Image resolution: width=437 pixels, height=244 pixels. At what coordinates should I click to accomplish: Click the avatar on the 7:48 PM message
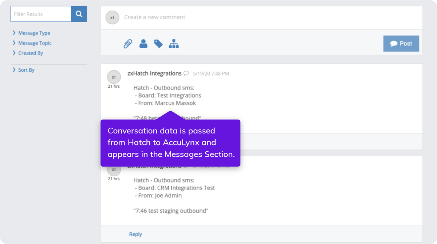114,77
